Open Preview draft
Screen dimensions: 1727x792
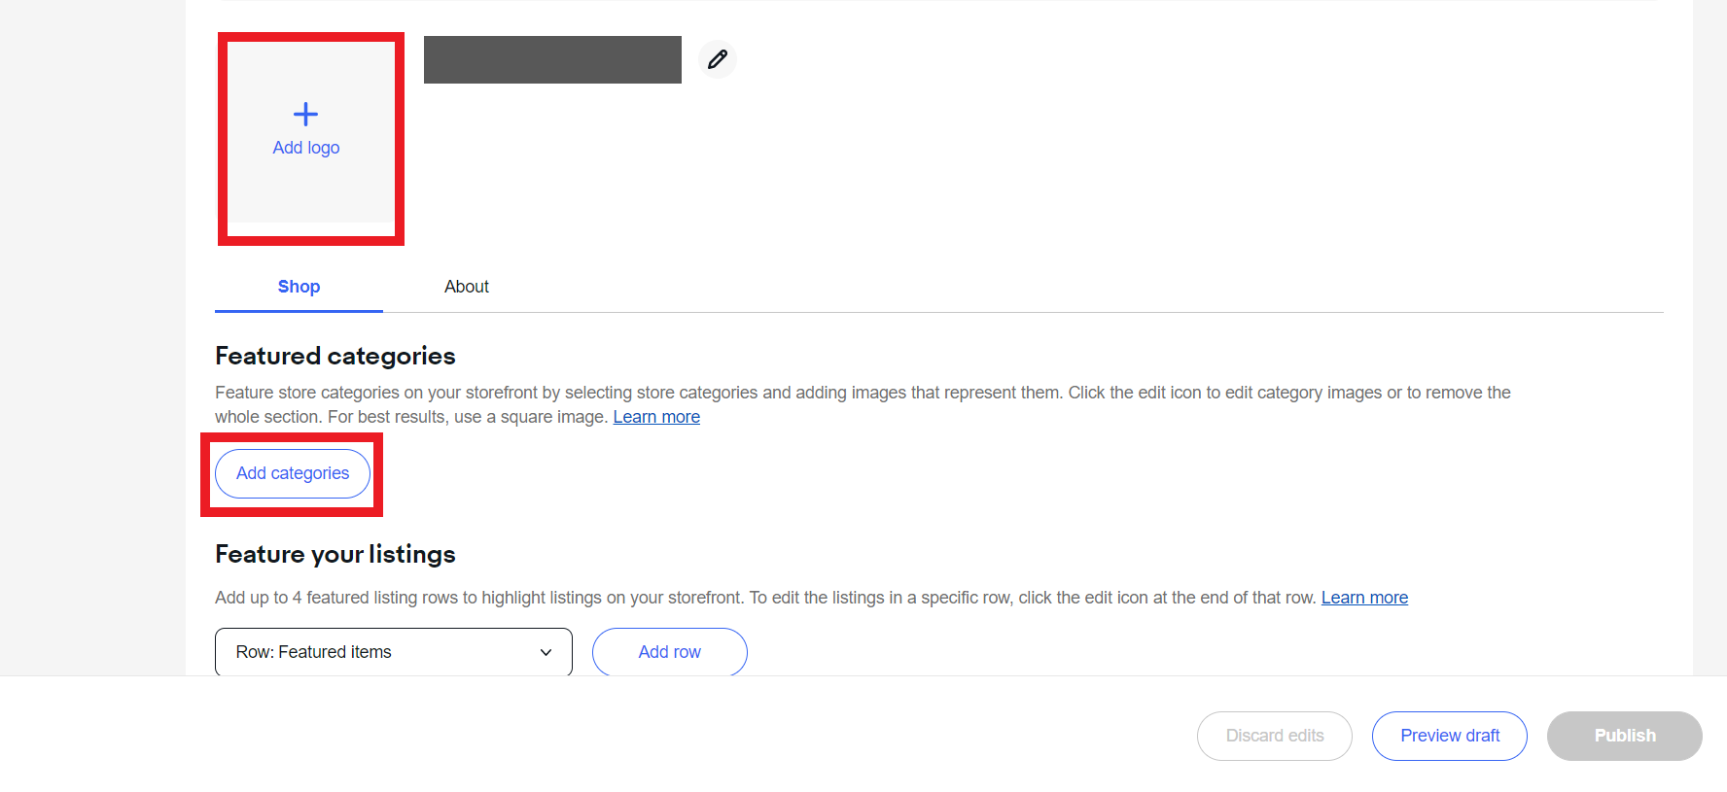tap(1450, 736)
